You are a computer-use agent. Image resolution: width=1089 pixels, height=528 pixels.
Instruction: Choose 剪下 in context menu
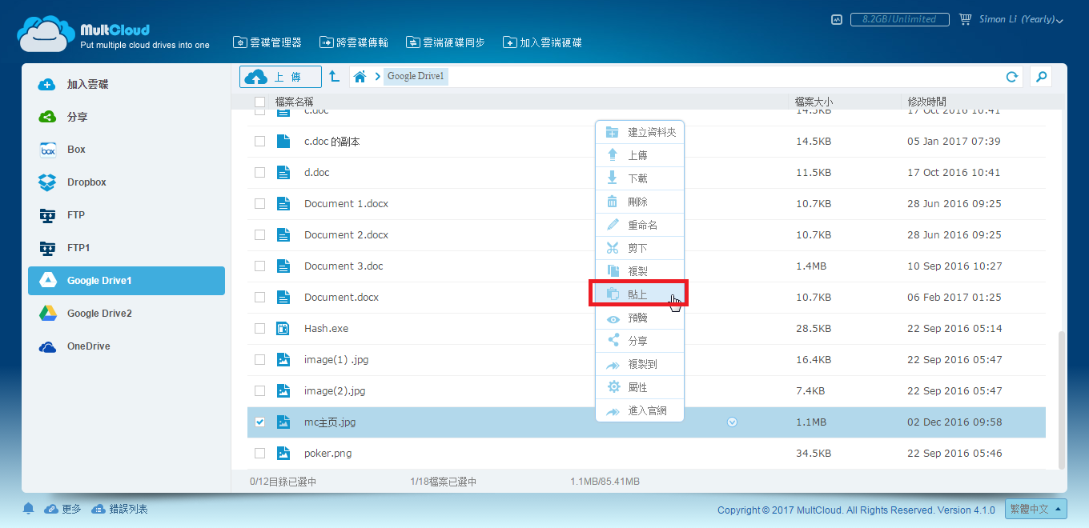(640, 248)
